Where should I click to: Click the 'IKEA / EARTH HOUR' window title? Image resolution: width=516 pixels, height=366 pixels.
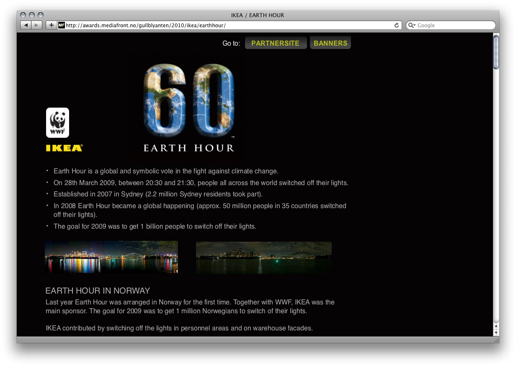(x=258, y=15)
